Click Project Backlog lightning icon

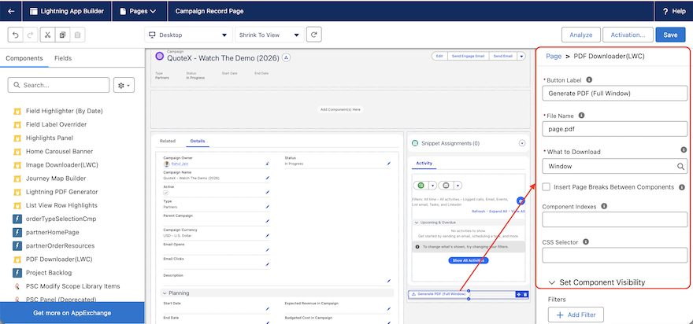17,273
